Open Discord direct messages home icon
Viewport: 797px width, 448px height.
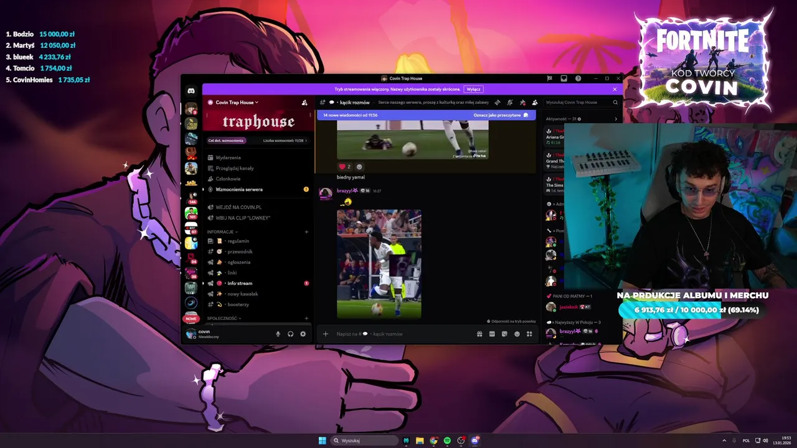click(191, 91)
